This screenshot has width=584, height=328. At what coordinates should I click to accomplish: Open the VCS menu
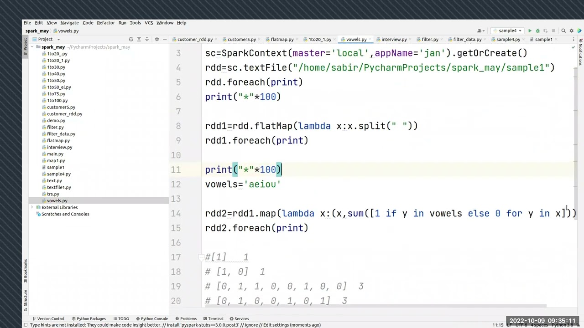pos(149,23)
